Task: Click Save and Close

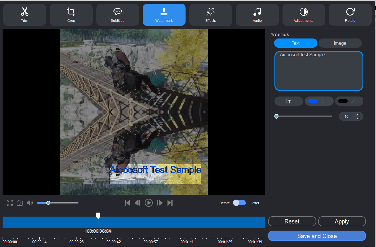Action: [x=317, y=236]
